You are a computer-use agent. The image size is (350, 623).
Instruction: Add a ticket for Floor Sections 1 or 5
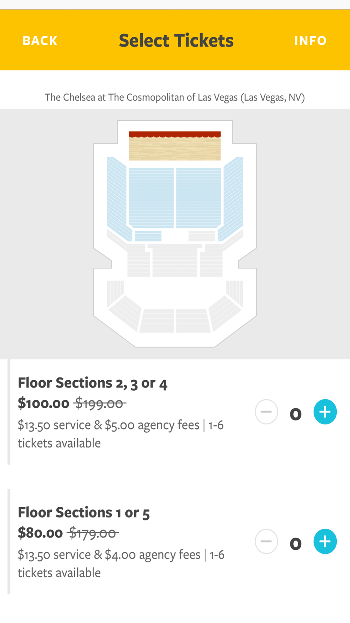click(325, 541)
